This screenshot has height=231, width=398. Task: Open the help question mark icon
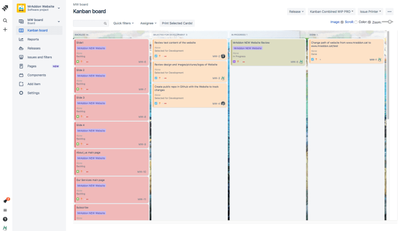5,219
